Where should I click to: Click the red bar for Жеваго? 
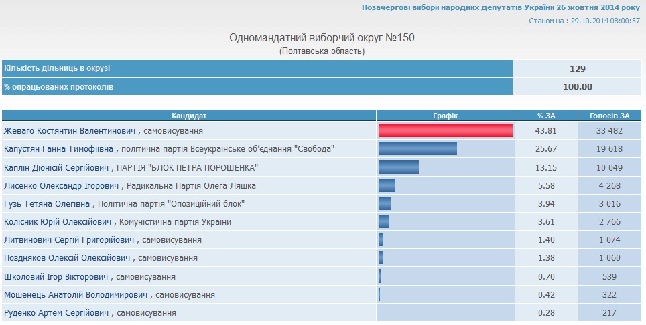(x=446, y=131)
